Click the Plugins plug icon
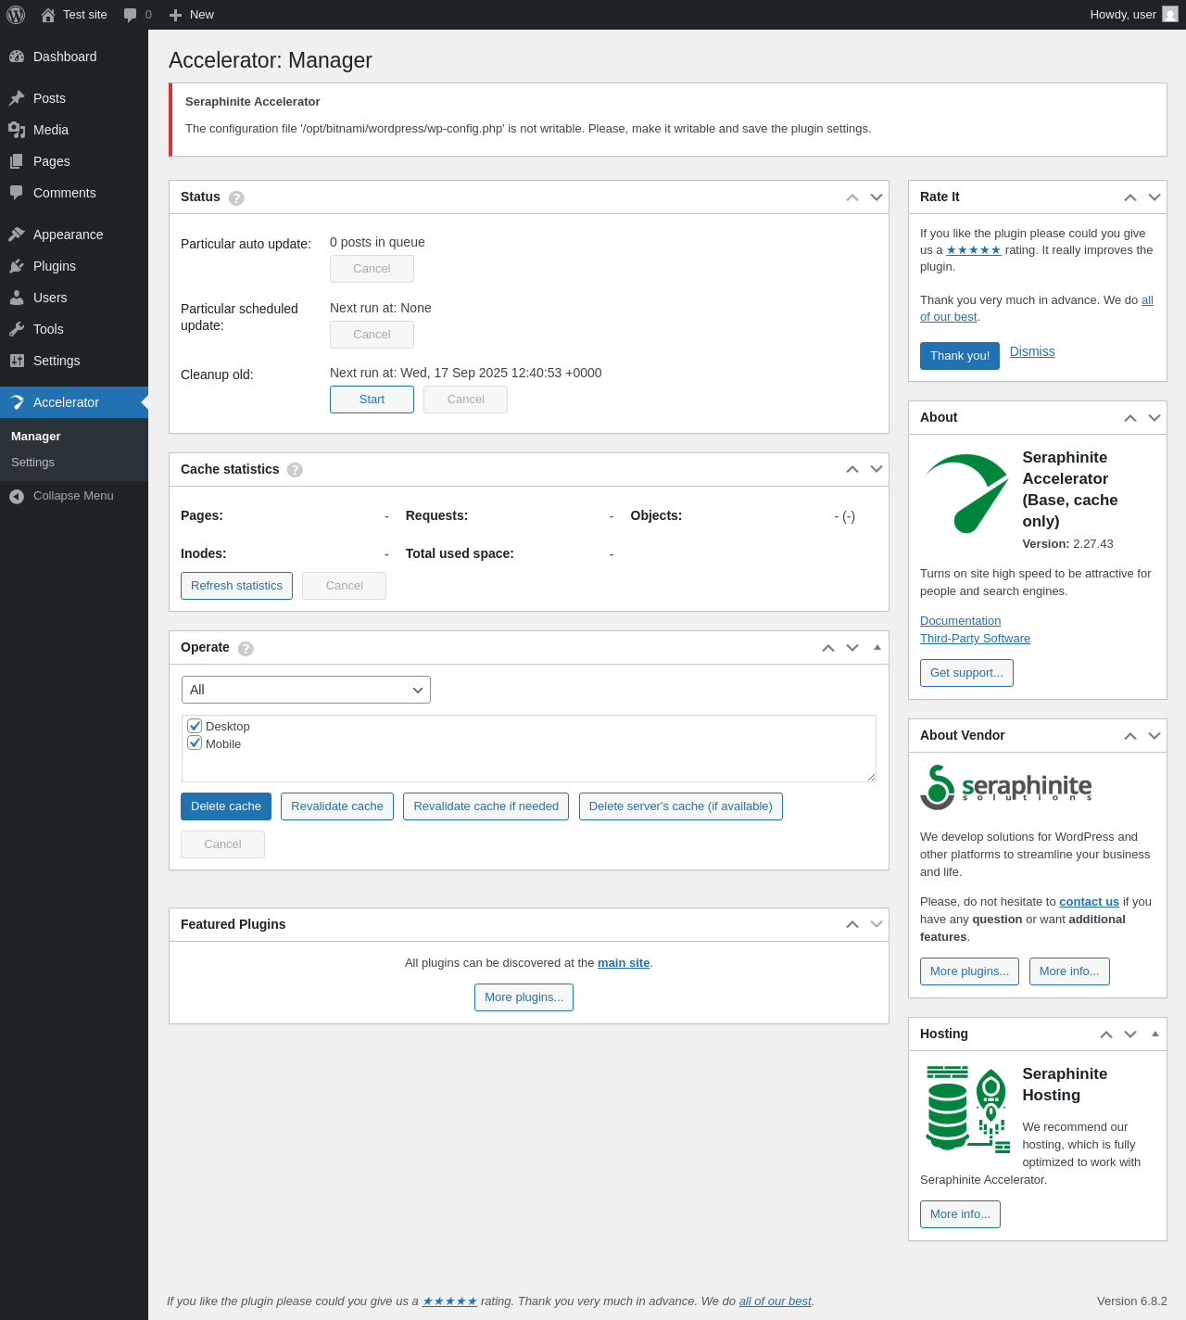 [x=17, y=266]
